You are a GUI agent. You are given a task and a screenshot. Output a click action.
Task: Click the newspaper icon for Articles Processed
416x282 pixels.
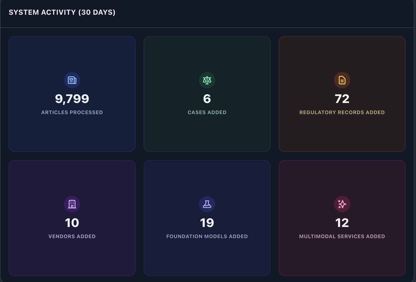[x=72, y=80]
